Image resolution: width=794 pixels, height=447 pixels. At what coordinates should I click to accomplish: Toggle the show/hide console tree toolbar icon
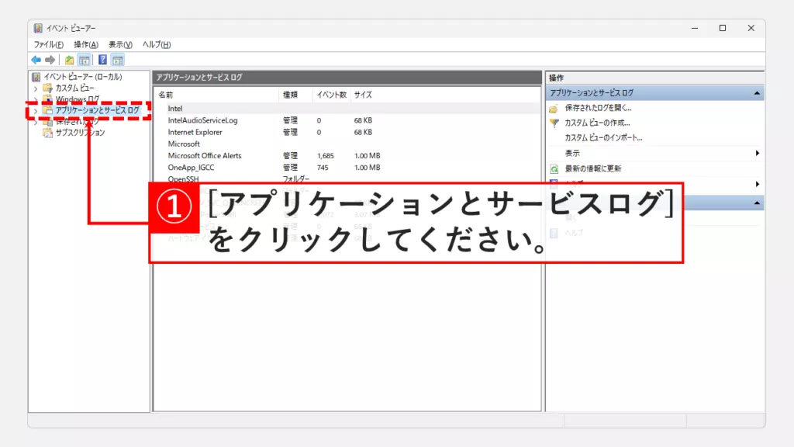click(x=84, y=60)
